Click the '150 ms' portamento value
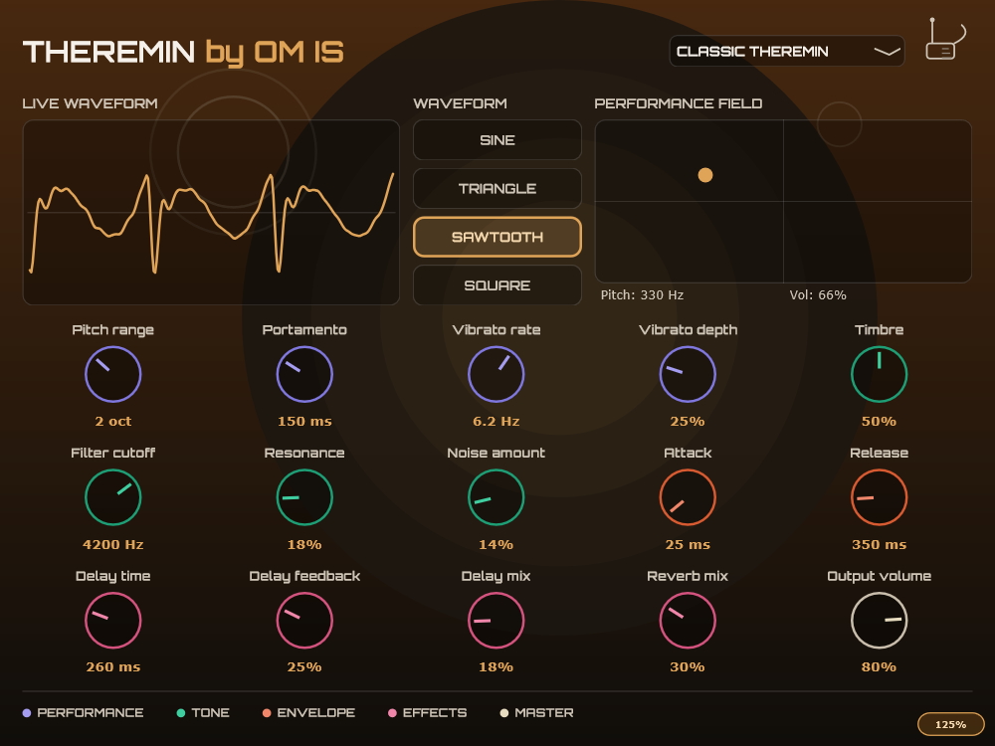This screenshot has width=995, height=746. pyautogui.click(x=304, y=421)
